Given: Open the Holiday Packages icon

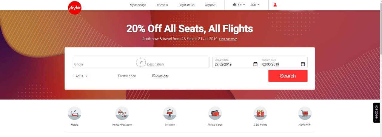Looking at the screenshot, I should pyautogui.click(x=122, y=113).
